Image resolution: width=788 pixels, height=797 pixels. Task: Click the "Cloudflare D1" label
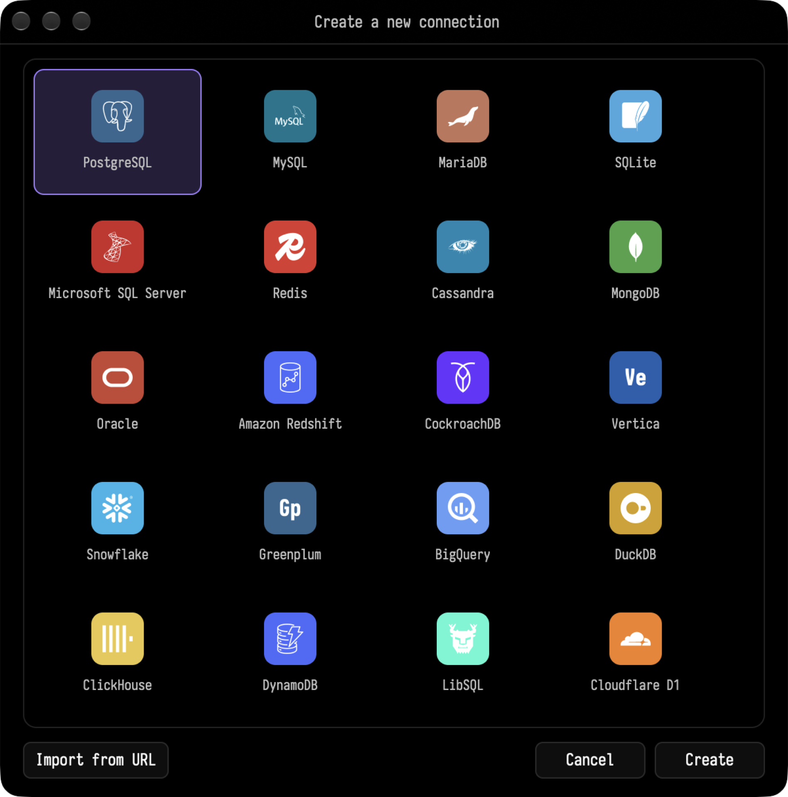(x=636, y=685)
